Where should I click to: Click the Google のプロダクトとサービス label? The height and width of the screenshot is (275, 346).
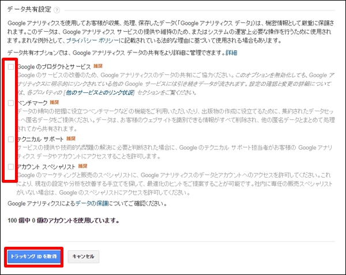click(54, 67)
